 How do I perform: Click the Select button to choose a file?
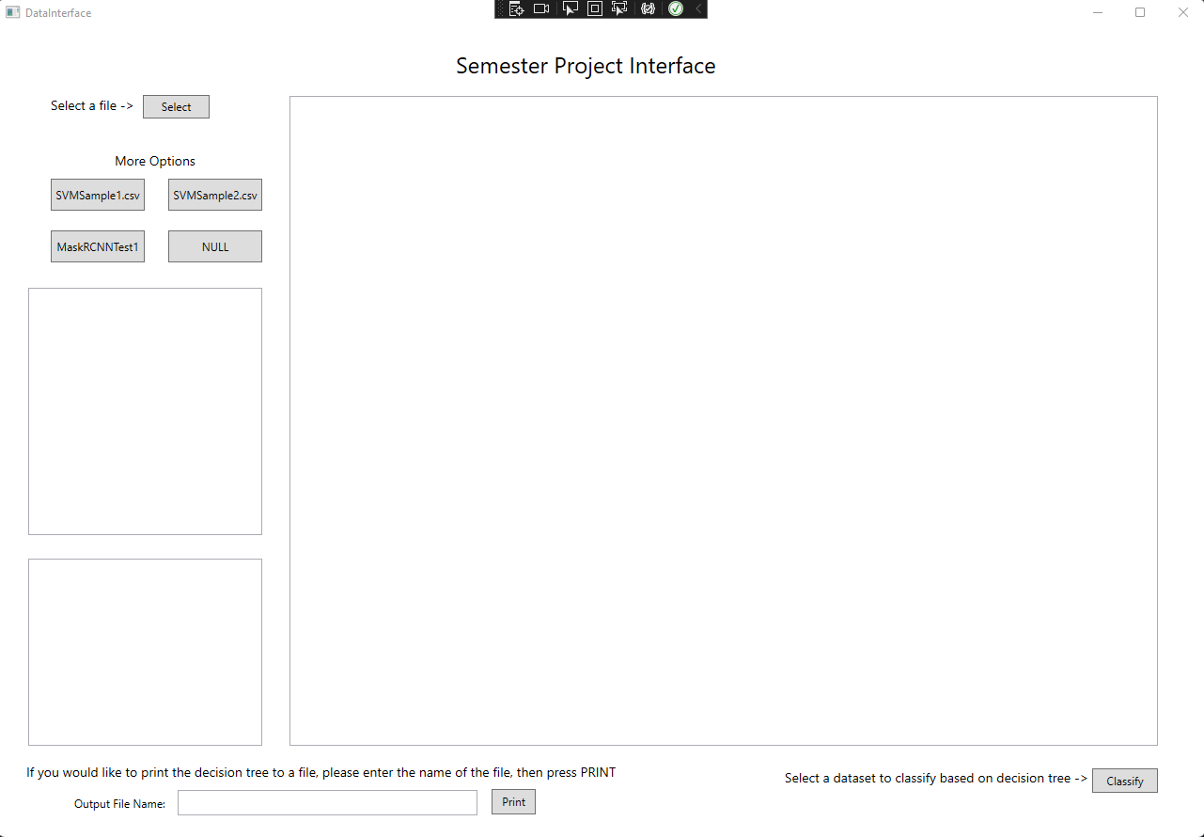pos(176,106)
